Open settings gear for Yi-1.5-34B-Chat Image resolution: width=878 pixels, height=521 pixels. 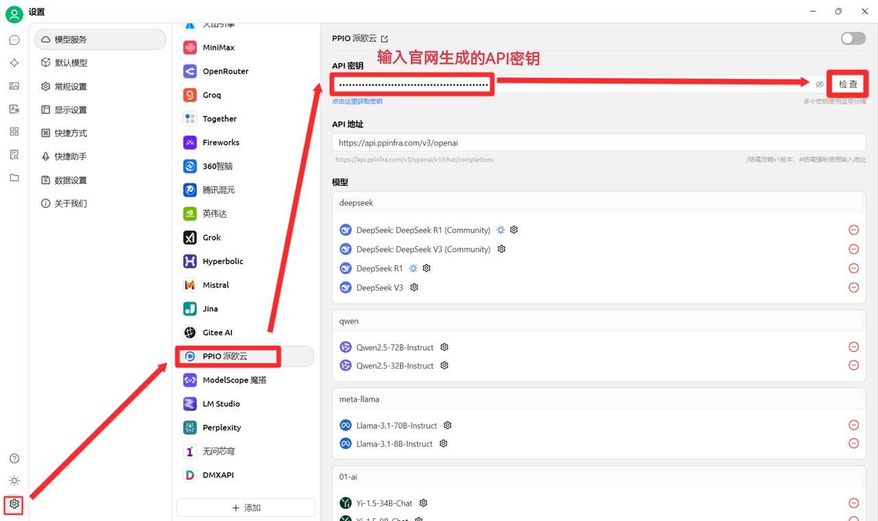point(423,502)
